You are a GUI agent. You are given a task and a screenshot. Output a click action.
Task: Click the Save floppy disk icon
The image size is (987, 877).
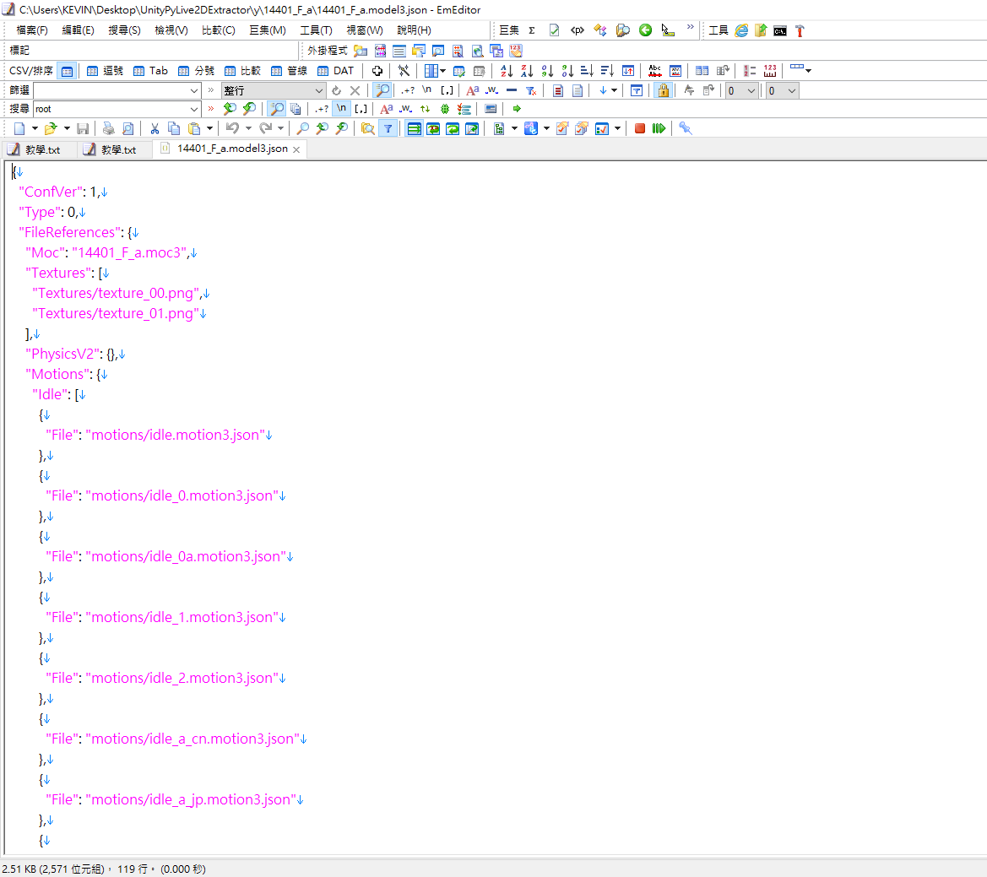coord(83,128)
